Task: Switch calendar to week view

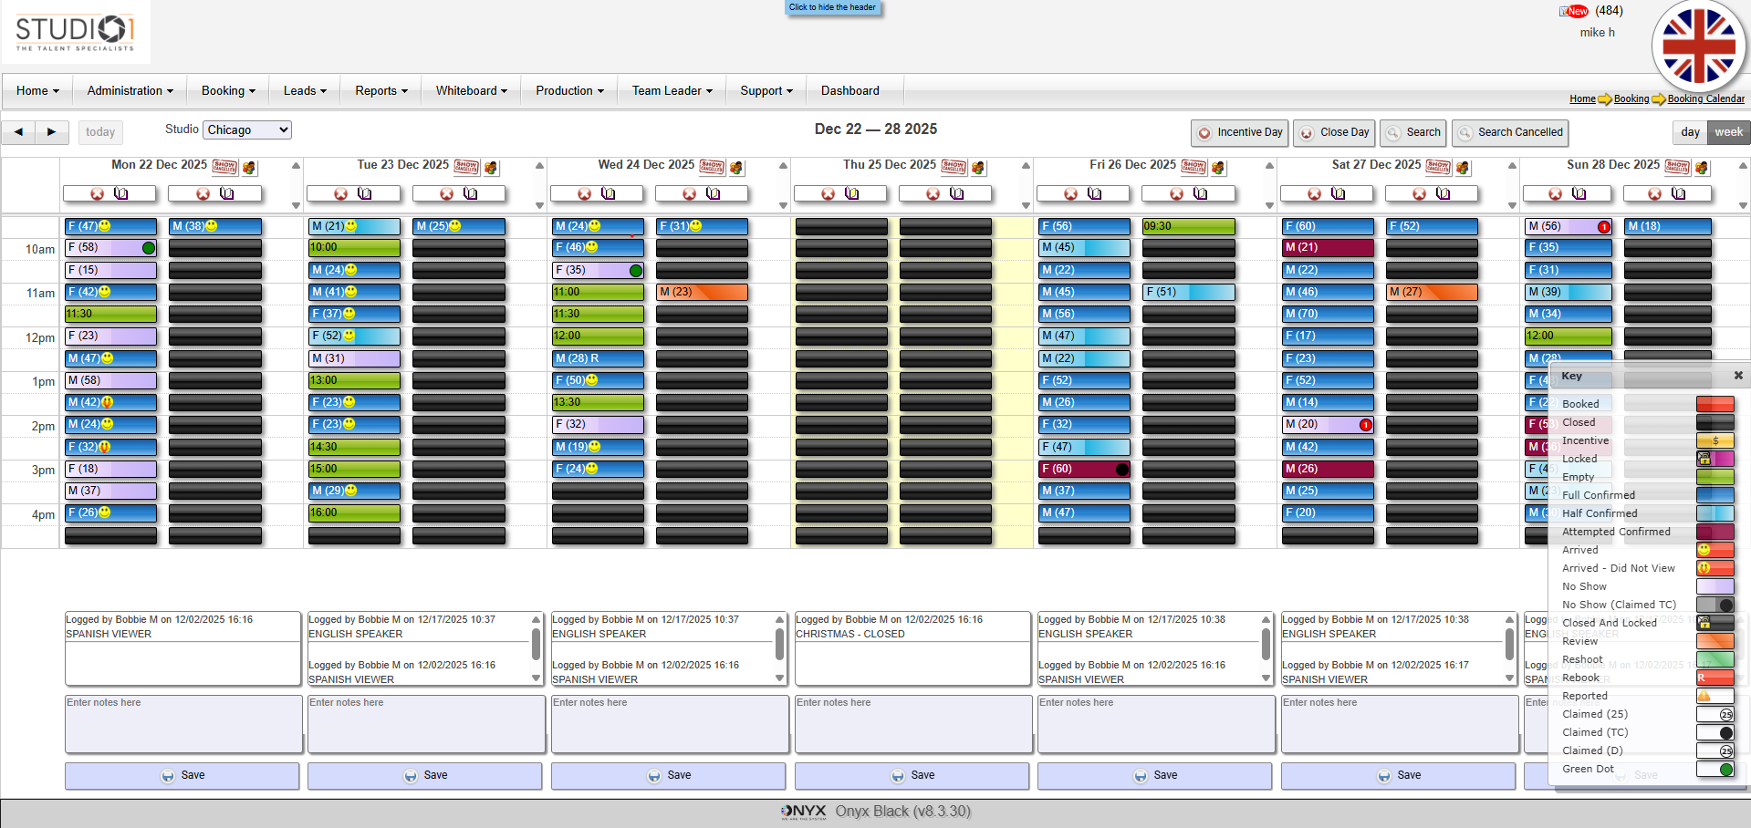Action: [1728, 132]
